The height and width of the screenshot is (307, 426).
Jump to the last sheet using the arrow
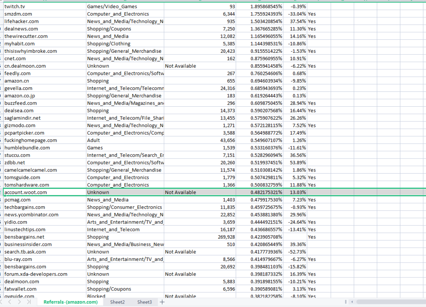pyautogui.click(x=29, y=302)
